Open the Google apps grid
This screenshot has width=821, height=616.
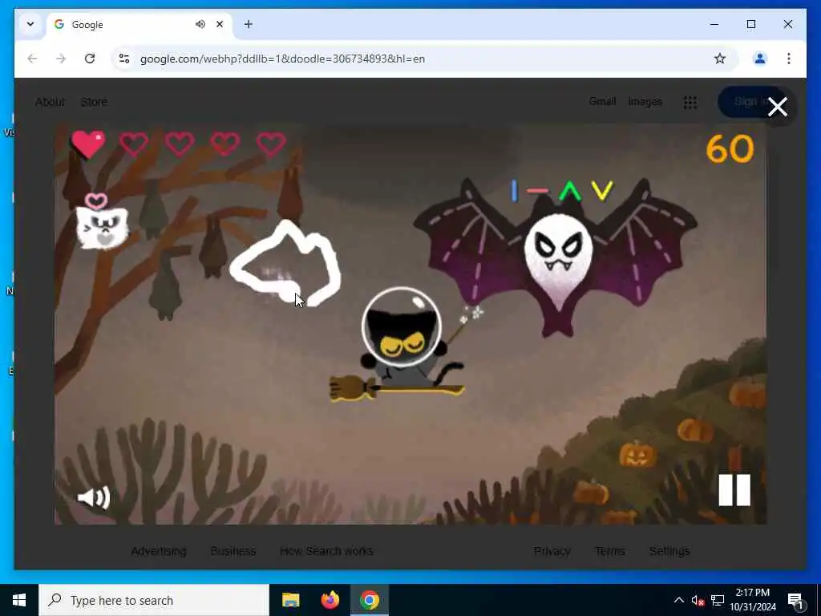(x=690, y=102)
